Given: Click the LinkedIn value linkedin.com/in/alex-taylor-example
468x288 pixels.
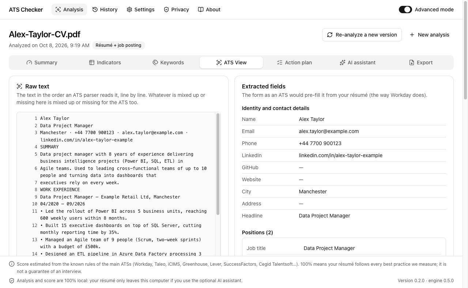Looking at the screenshot, I should pyautogui.click(x=341, y=155).
